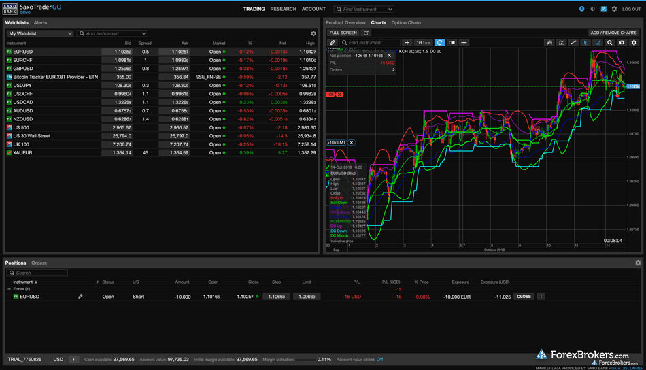
Task: Cancel the +10k LMT order marker
Action: click(352, 143)
